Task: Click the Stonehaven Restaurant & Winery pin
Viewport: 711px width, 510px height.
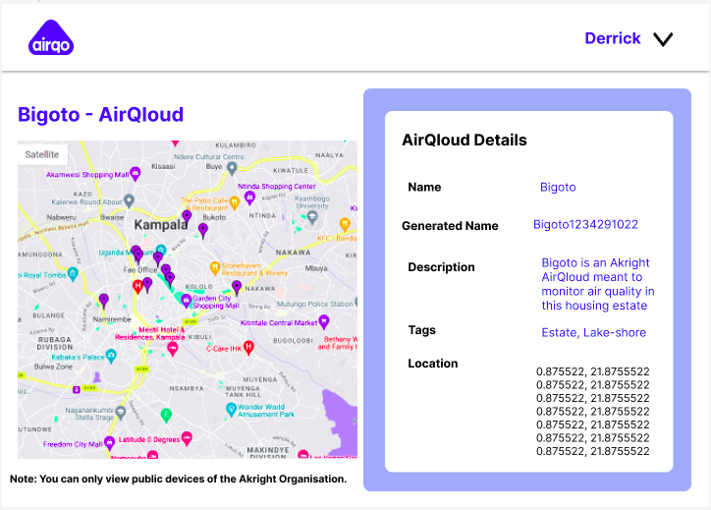Action: tap(215, 267)
